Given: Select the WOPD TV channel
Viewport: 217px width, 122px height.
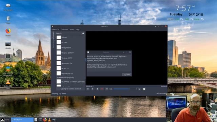Looking at the screenshot, I should [x=71, y=68].
